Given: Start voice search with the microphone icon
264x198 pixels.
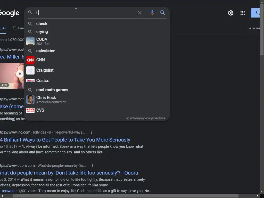Looking at the screenshot, I should pos(152,13).
